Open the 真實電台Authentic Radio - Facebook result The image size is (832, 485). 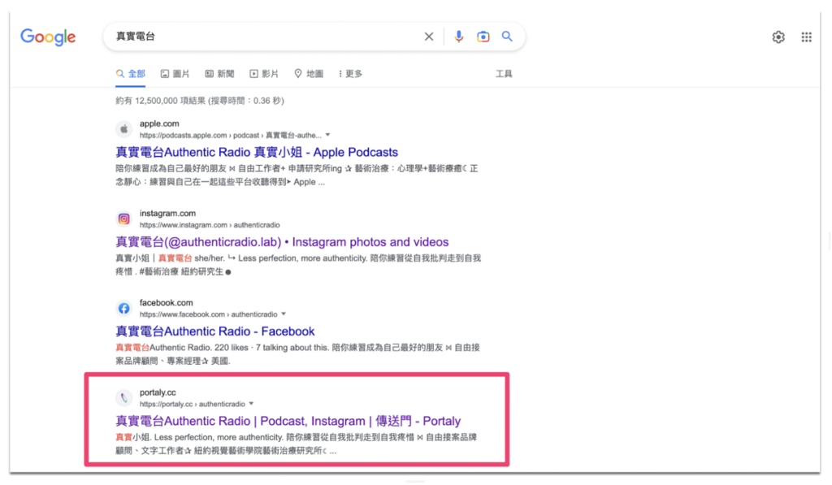coord(215,331)
